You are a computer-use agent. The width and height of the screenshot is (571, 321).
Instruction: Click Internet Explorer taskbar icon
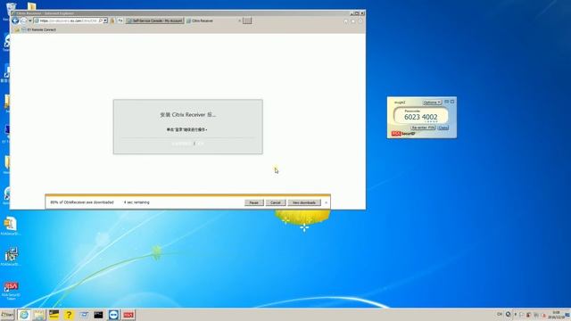pyautogui.click(x=24, y=315)
